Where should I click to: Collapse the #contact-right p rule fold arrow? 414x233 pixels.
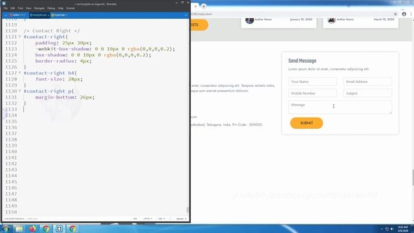click(19, 91)
